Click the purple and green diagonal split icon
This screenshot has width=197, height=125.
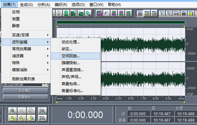click(99, 13)
